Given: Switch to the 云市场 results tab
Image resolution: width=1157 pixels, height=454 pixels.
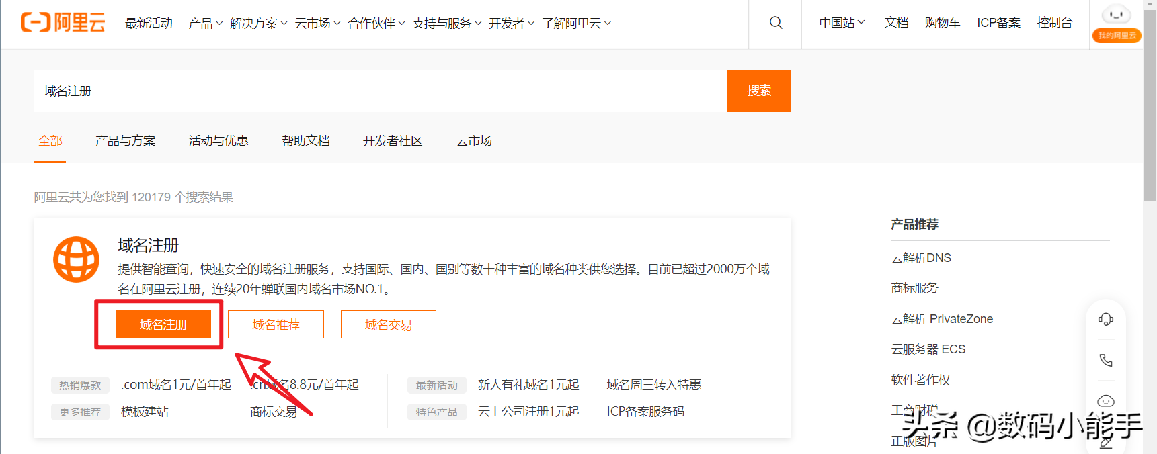Looking at the screenshot, I should click(x=474, y=141).
